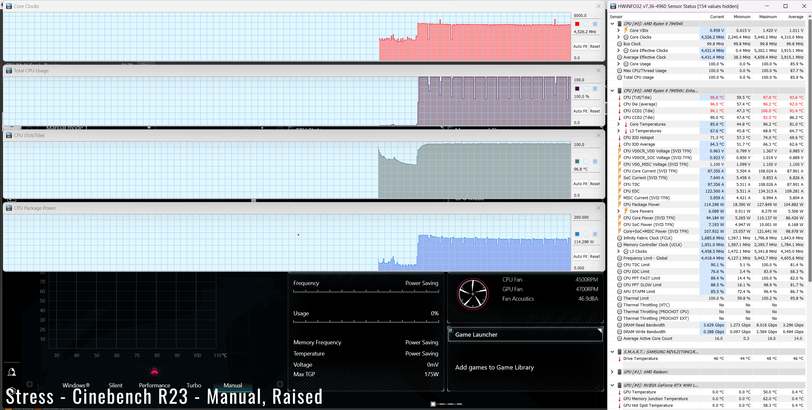The image size is (812, 410).
Task: Select the Performance mode tab
Action: pos(154,385)
